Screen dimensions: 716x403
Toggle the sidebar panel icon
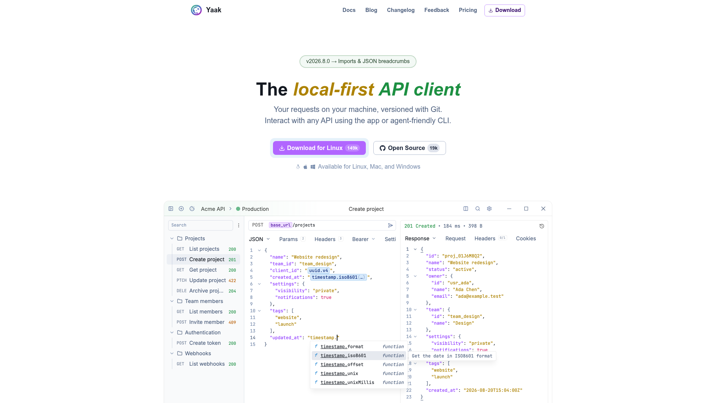(171, 209)
